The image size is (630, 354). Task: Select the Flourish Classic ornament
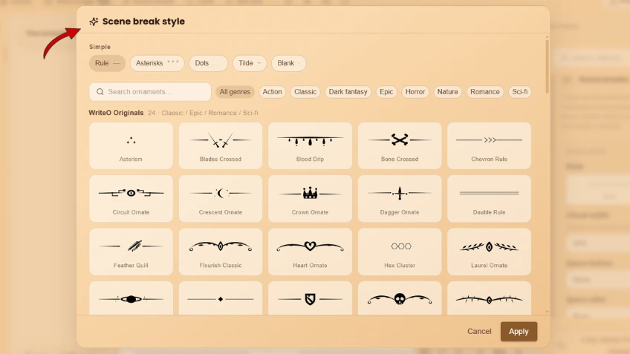[x=221, y=252]
